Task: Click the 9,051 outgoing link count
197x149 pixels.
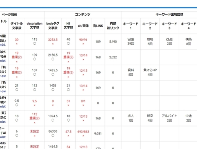Action: [x=98, y=133]
